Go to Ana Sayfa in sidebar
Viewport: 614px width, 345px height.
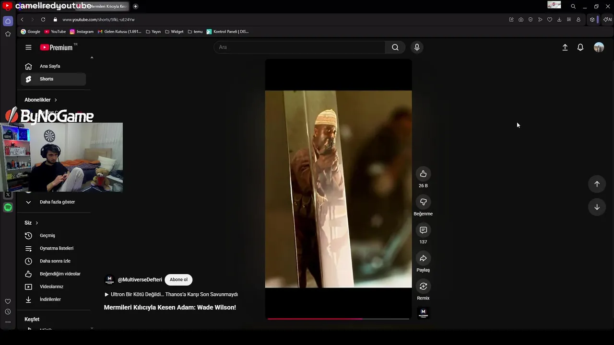coord(53,66)
